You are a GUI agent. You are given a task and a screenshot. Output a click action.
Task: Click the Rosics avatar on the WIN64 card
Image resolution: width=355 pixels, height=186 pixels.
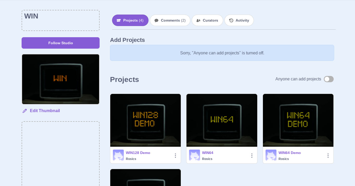pyautogui.click(x=195, y=155)
